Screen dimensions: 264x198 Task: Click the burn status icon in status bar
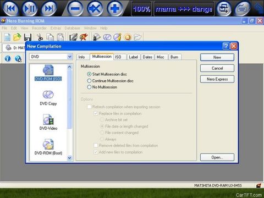click(x=258, y=185)
